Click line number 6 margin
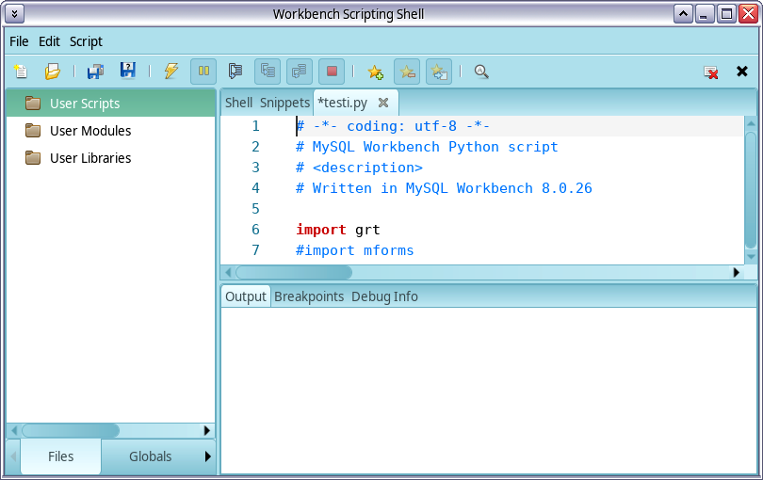Screen dimensions: 763x480 coord(255,230)
